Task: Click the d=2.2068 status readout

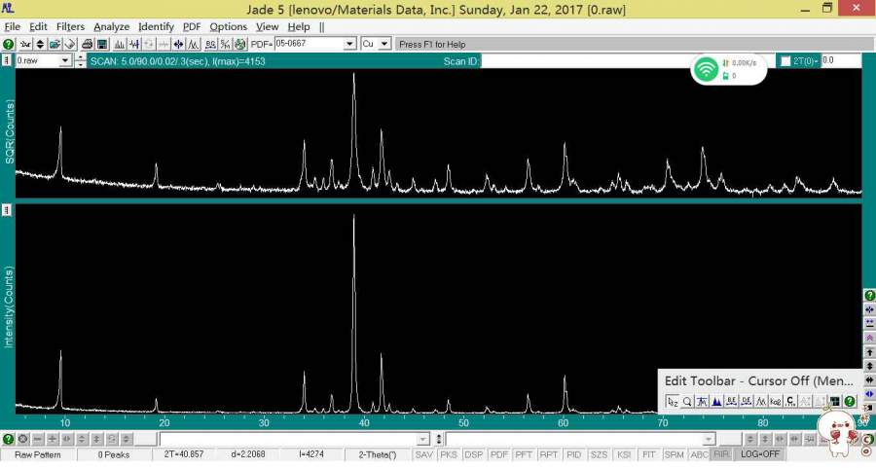Action: pos(247,454)
